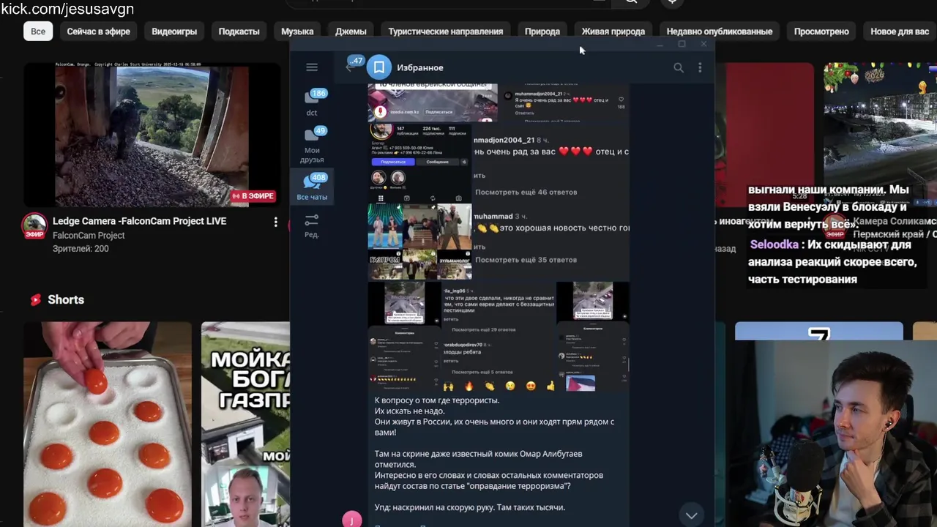
Task: Click FalconCam Project channel avatar
Action: click(x=34, y=227)
